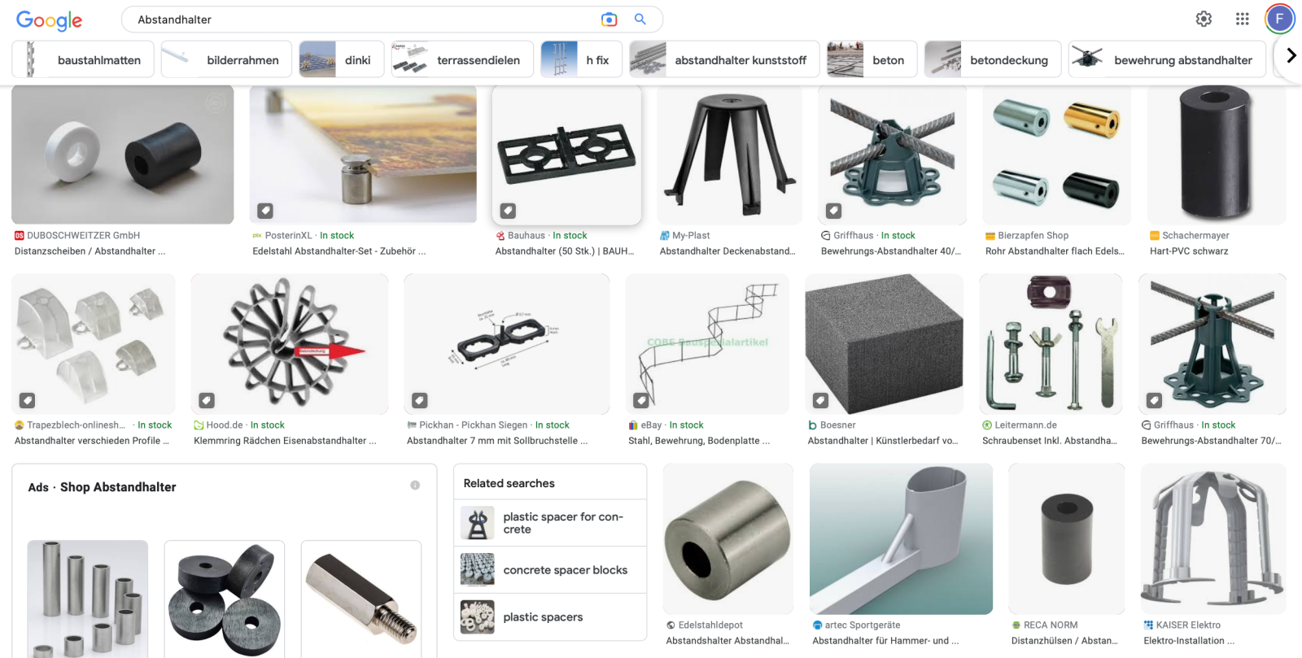Image resolution: width=1302 pixels, height=658 pixels.
Task: Select the h fix filter chip
Action: coord(581,59)
